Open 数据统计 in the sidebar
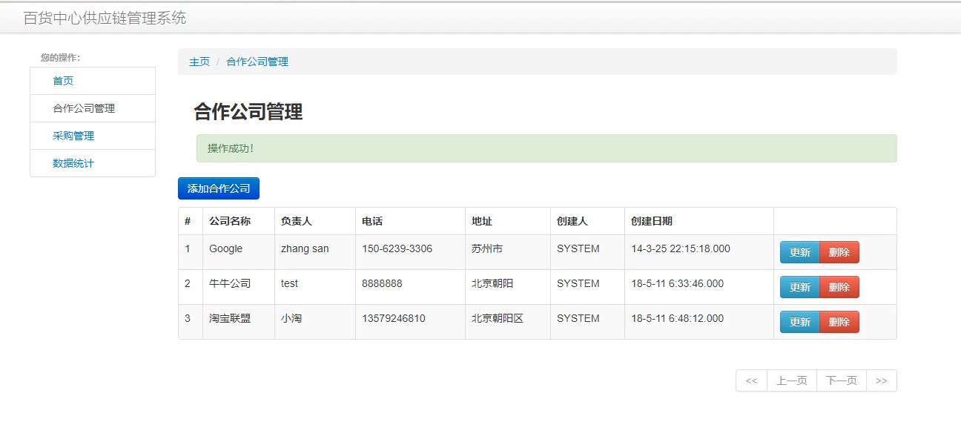961x445 pixels. [x=93, y=163]
